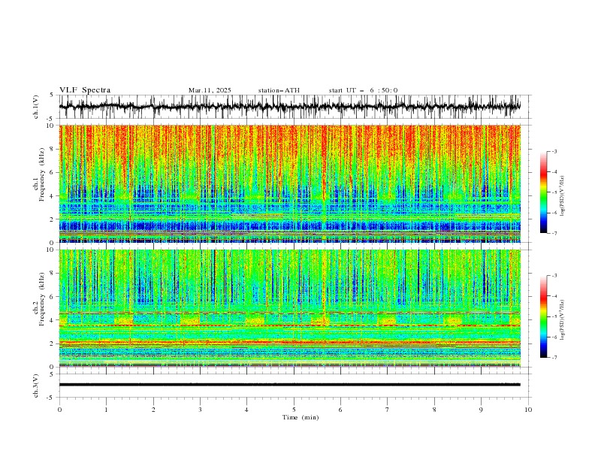Image resolution: width=595 pixels, height=460 pixels.
Task: Select the "start UT = 6 :50: 0" text
Action: [x=363, y=90]
